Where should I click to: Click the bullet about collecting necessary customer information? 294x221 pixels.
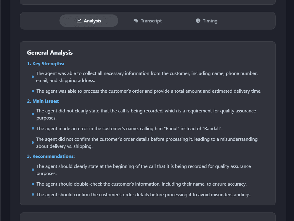[147, 77]
